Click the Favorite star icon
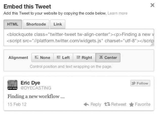Screen dimensions: 157x114 [x=131, y=104]
